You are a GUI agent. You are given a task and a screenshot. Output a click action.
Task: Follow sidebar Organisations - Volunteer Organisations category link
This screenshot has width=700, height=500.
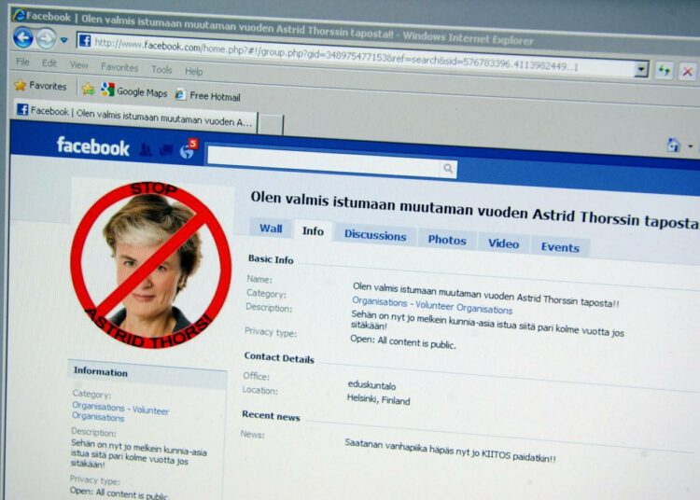pyautogui.click(x=119, y=411)
